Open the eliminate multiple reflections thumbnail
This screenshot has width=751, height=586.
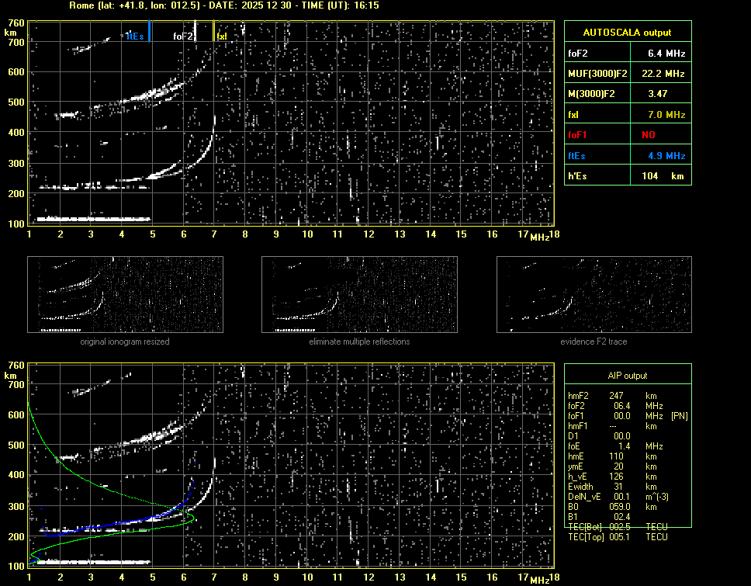click(x=359, y=295)
